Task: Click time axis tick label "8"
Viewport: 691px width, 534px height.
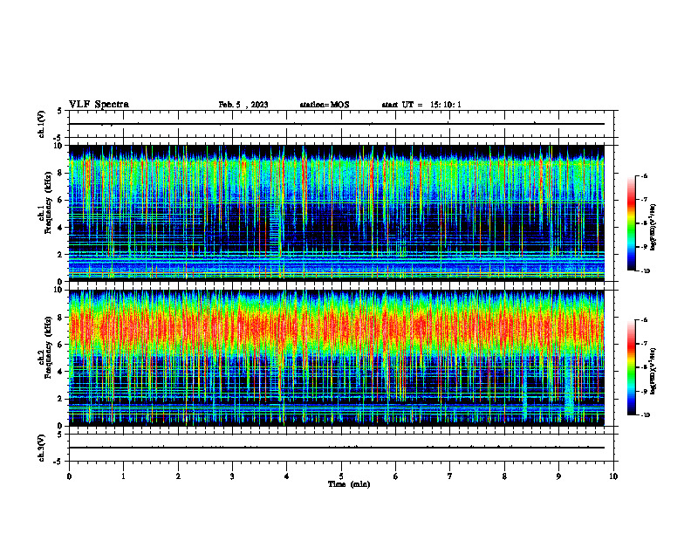Action: [504, 476]
